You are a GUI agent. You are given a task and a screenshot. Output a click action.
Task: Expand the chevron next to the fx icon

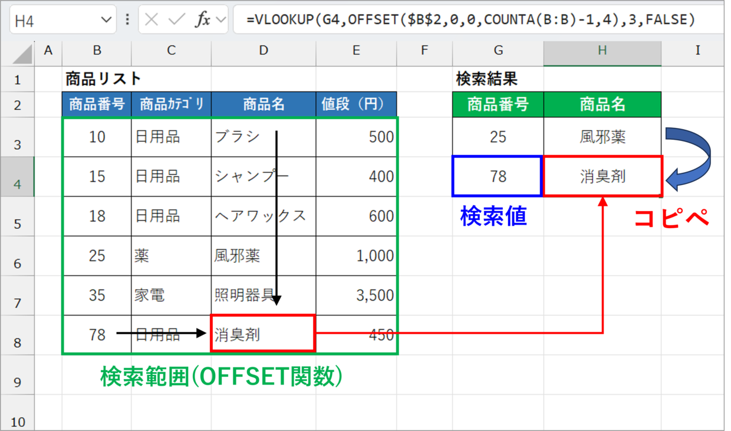tap(222, 20)
